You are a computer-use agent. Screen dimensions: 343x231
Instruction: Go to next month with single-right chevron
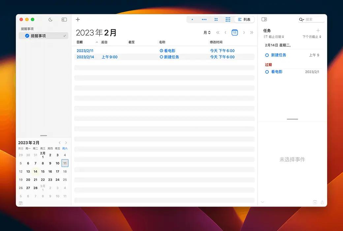(x=244, y=33)
